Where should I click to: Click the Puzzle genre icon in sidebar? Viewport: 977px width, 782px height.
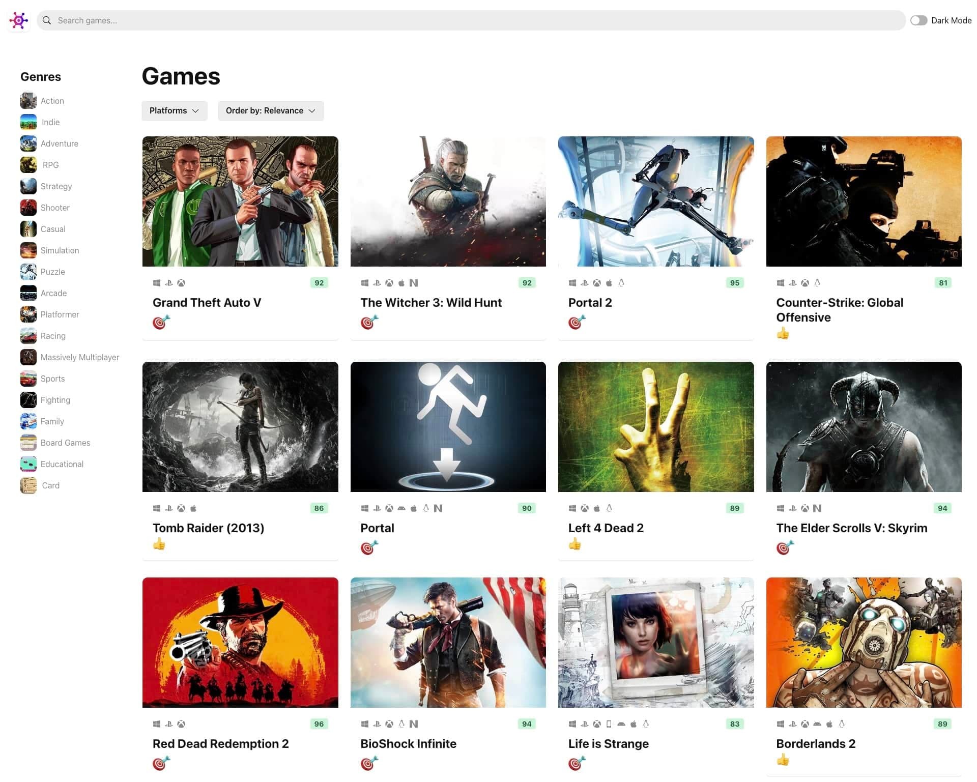click(x=28, y=271)
